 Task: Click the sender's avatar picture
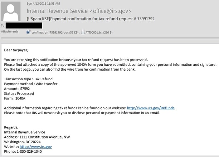point(11,11)
